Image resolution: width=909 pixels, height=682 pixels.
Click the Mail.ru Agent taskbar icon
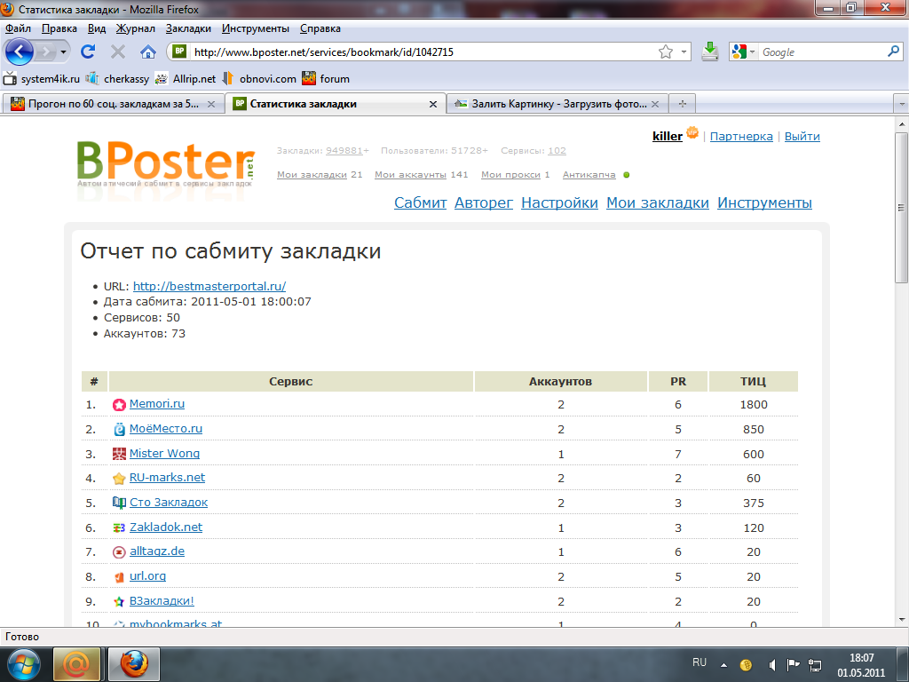(x=76, y=664)
